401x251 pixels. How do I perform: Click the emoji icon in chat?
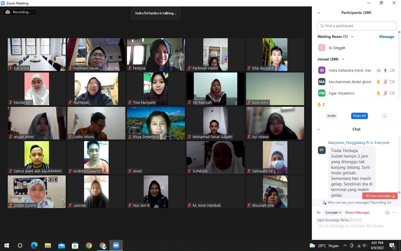(387, 213)
